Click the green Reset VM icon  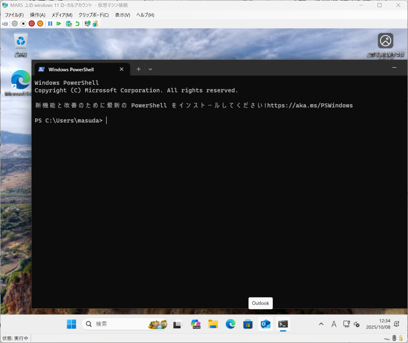pos(59,24)
